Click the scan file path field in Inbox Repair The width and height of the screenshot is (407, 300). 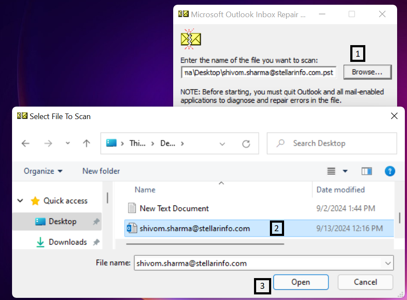coord(259,72)
